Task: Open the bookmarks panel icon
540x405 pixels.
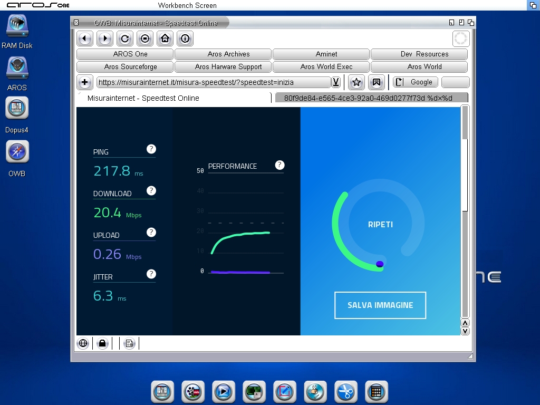Action: 377,82
